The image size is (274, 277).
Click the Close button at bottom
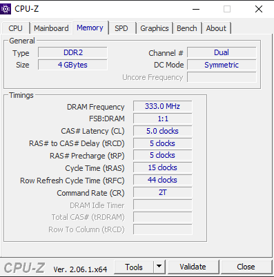coord(246,267)
